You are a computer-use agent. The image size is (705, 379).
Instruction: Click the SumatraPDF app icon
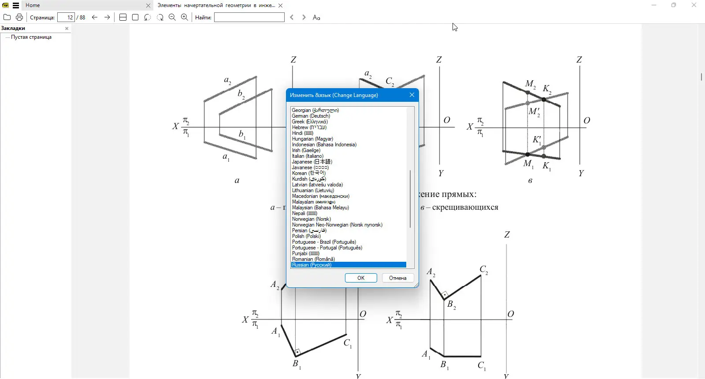6,5
